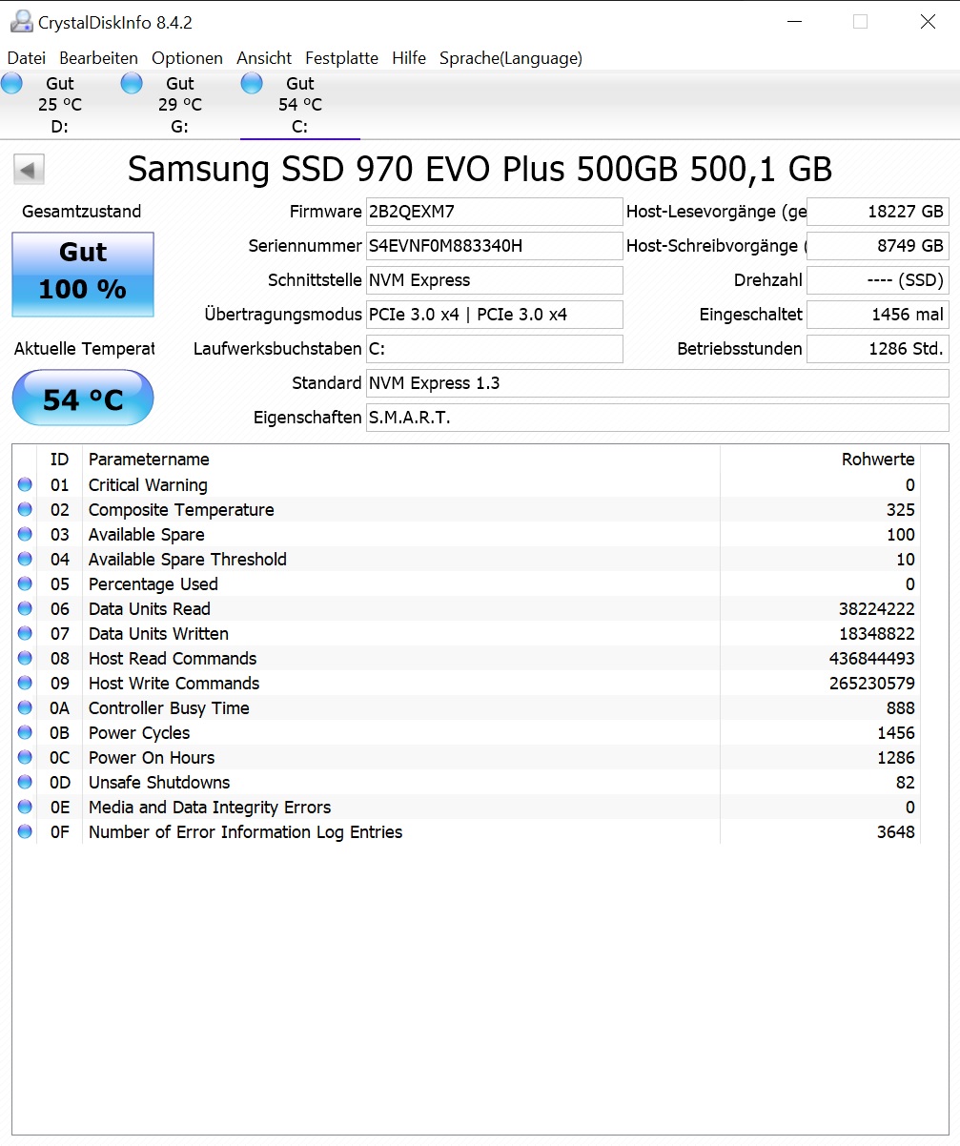The width and height of the screenshot is (960, 1146).
Task: Click the ID column header
Action: (59, 460)
